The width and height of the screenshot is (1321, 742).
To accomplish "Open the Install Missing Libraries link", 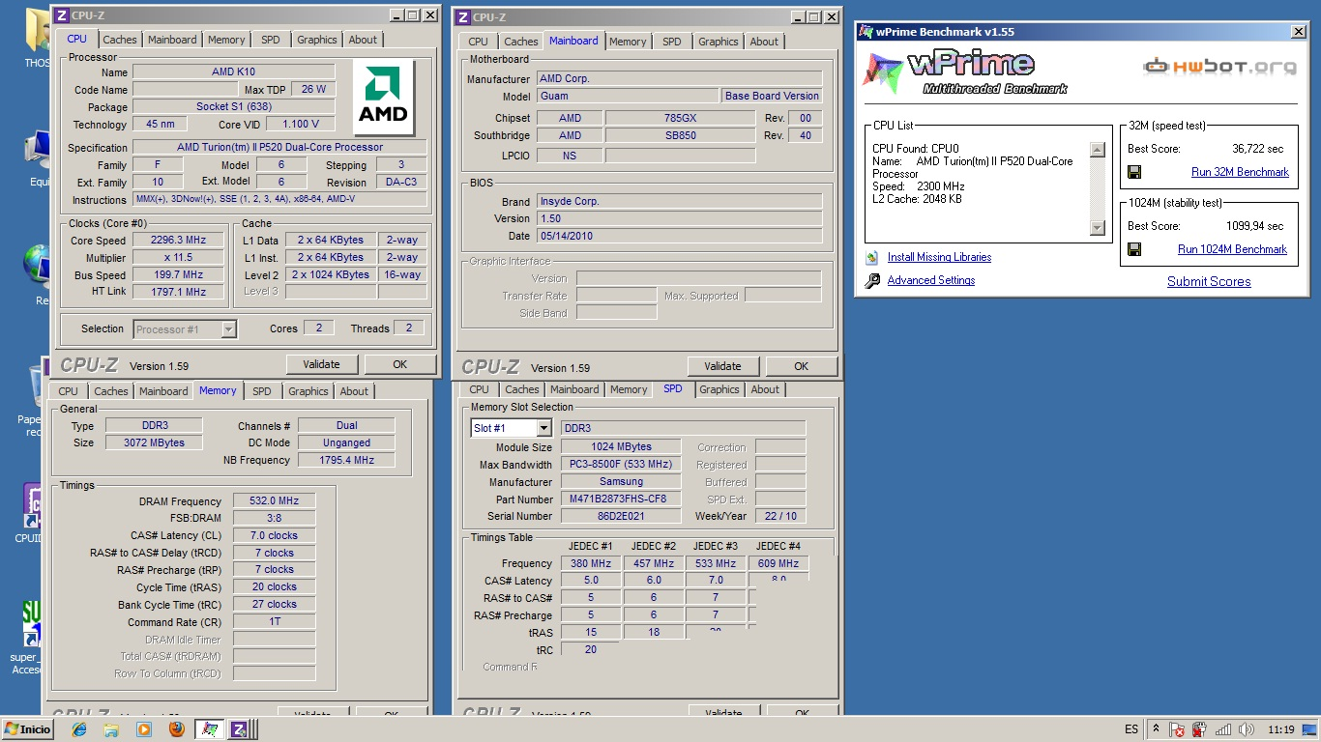I will coord(939,258).
